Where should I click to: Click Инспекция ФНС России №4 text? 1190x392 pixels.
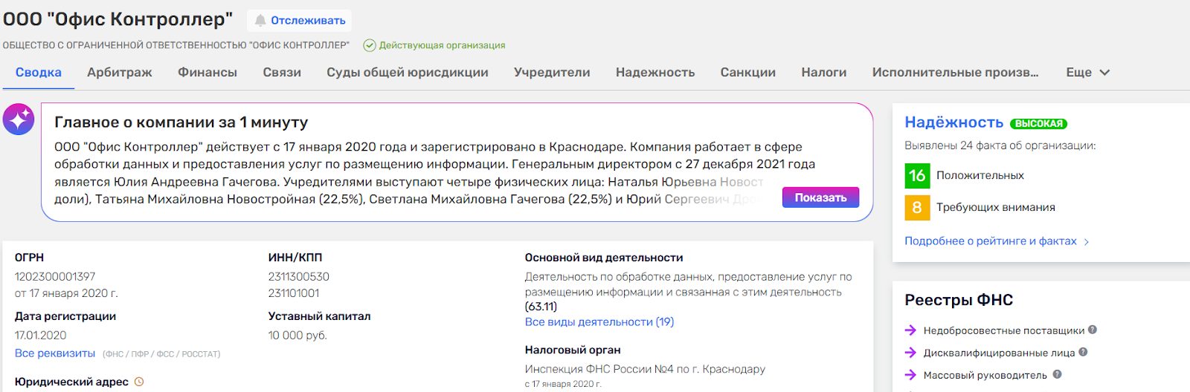[645, 369]
